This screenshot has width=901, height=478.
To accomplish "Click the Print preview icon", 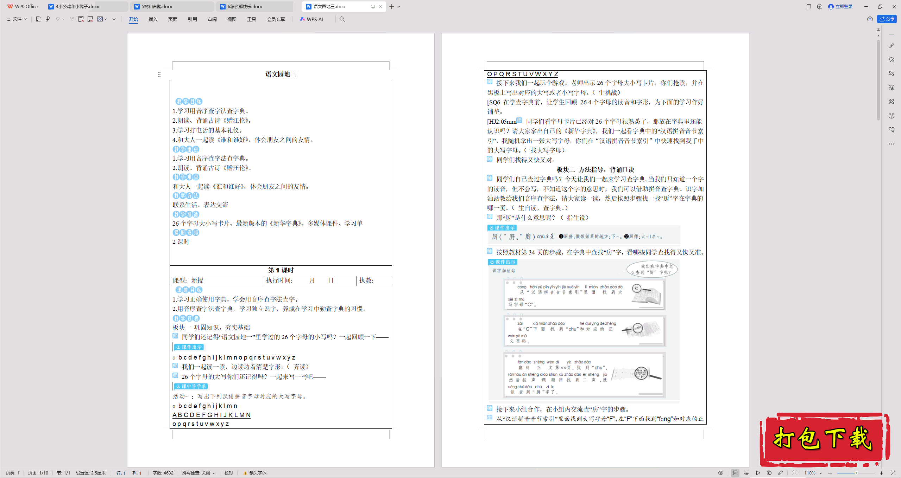I will (48, 19).
